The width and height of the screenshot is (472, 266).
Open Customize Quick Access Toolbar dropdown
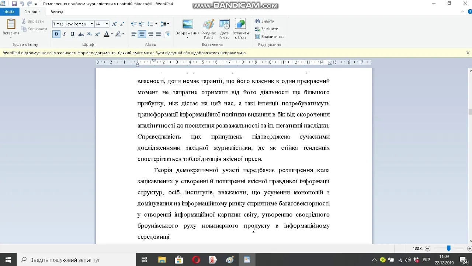tap(36, 4)
